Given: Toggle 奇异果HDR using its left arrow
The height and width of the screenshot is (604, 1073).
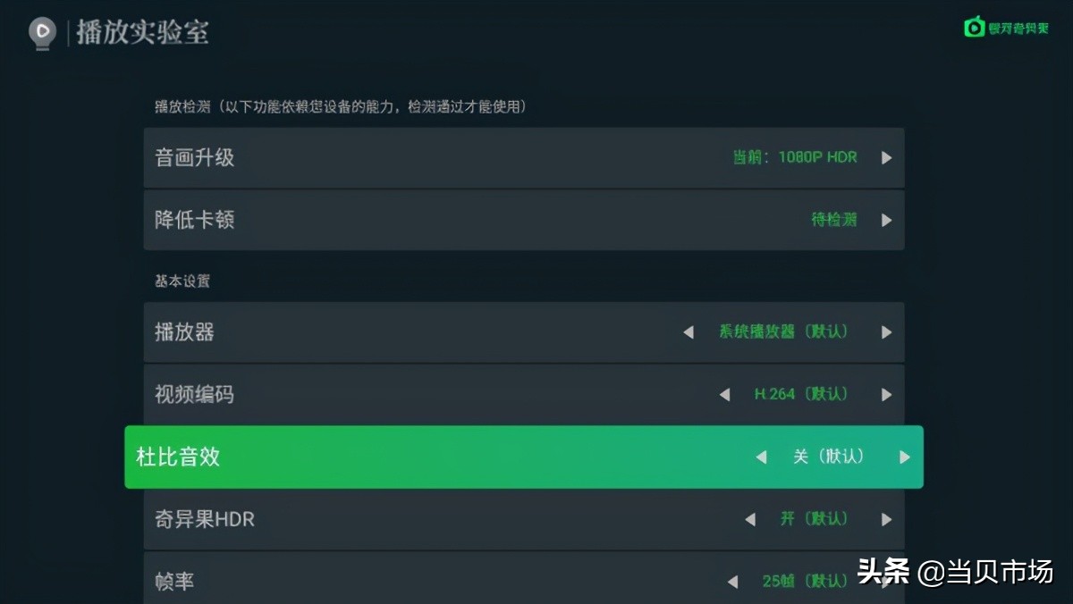Looking at the screenshot, I should [x=750, y=519].
